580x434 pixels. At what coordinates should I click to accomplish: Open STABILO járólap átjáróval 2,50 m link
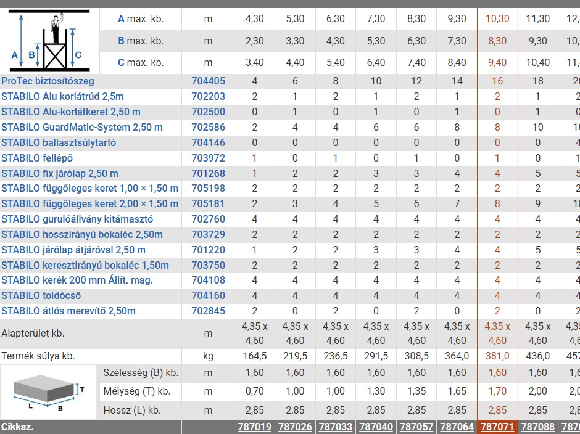click(73, 250)
